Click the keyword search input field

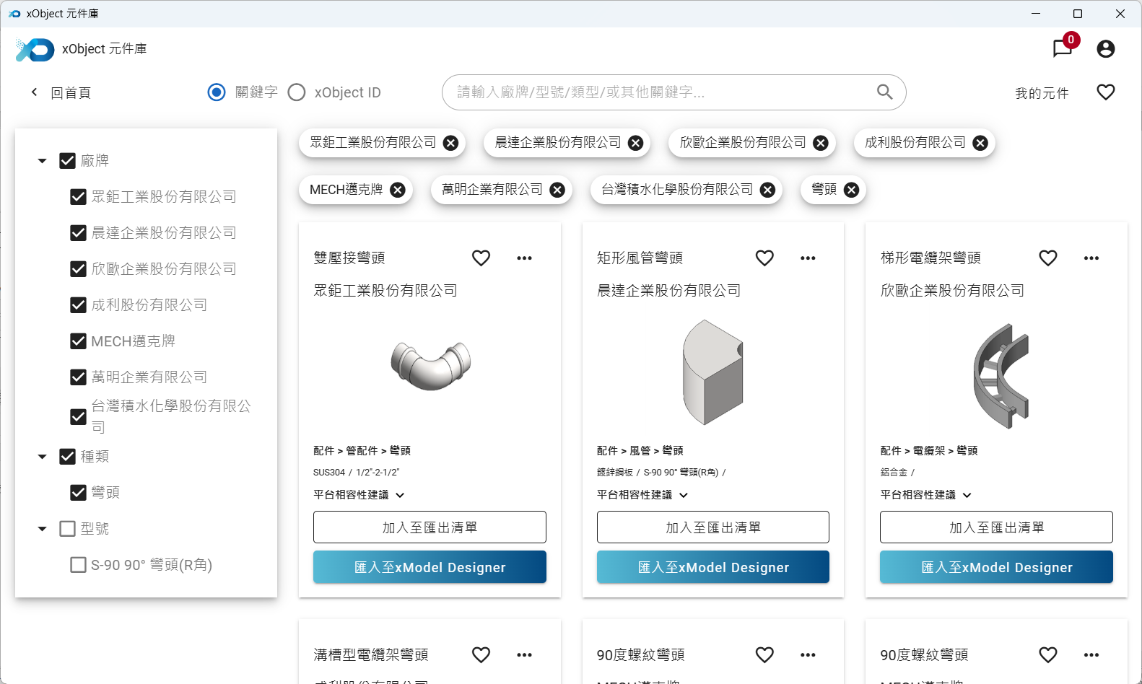point(657,92)
